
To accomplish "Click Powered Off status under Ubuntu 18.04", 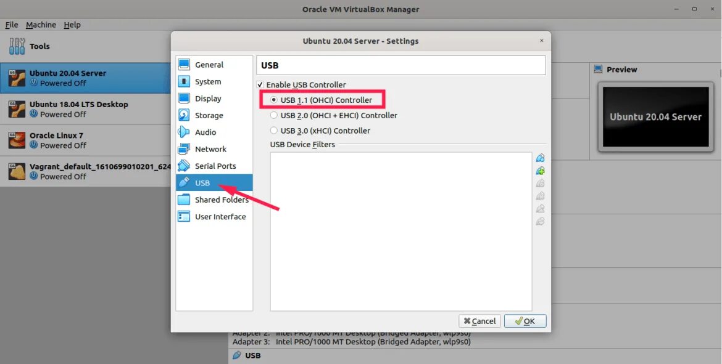I will click(63, 114).
